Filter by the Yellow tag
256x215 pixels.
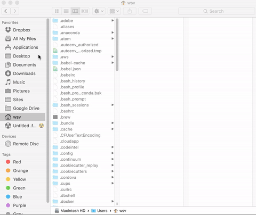click(22, 179)
